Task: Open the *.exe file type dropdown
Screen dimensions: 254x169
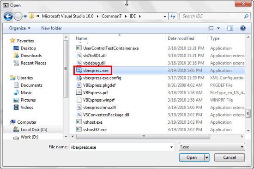Action: pos(212,147)
